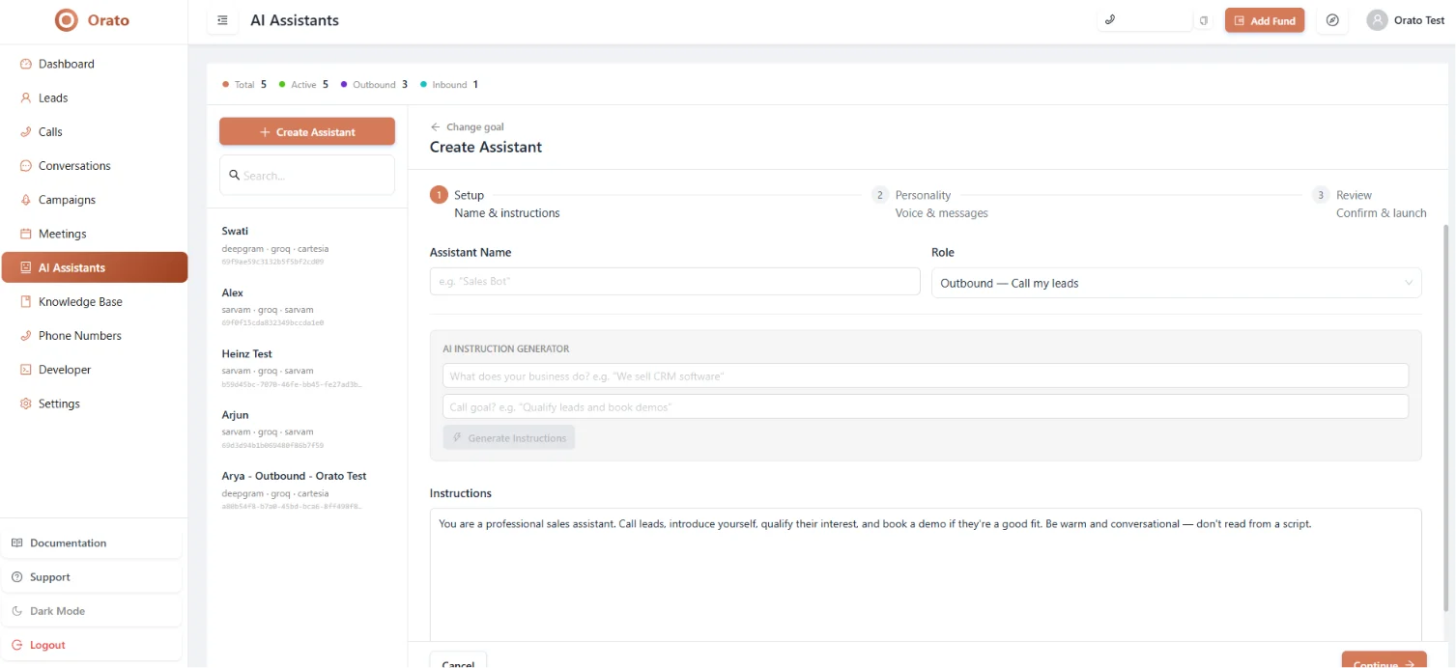Viewport: 1456px width, 668px height.
Task: Go to the Review step
Action: tap(1369, 204)
